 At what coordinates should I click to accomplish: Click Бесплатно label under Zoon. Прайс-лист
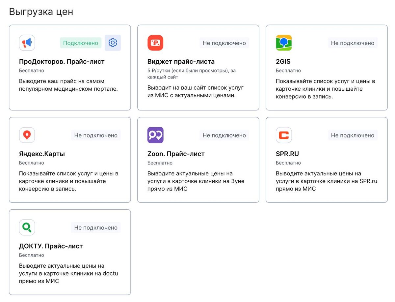coord(160,163)
